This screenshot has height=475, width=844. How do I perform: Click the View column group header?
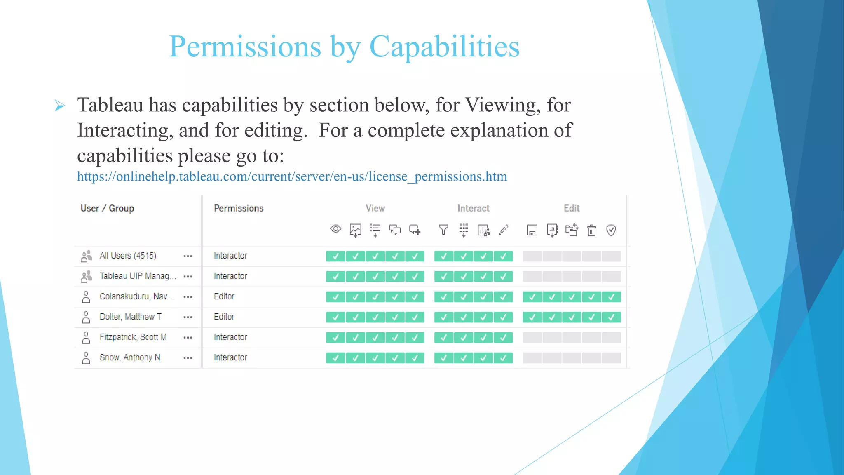coord(375,208)
